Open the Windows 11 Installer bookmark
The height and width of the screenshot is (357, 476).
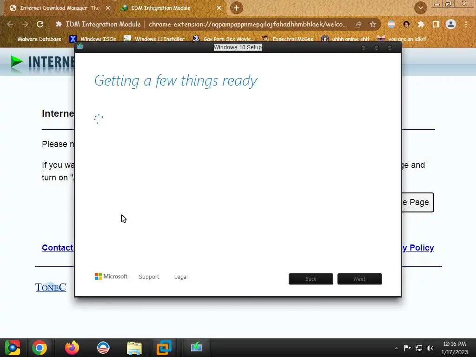154,39
